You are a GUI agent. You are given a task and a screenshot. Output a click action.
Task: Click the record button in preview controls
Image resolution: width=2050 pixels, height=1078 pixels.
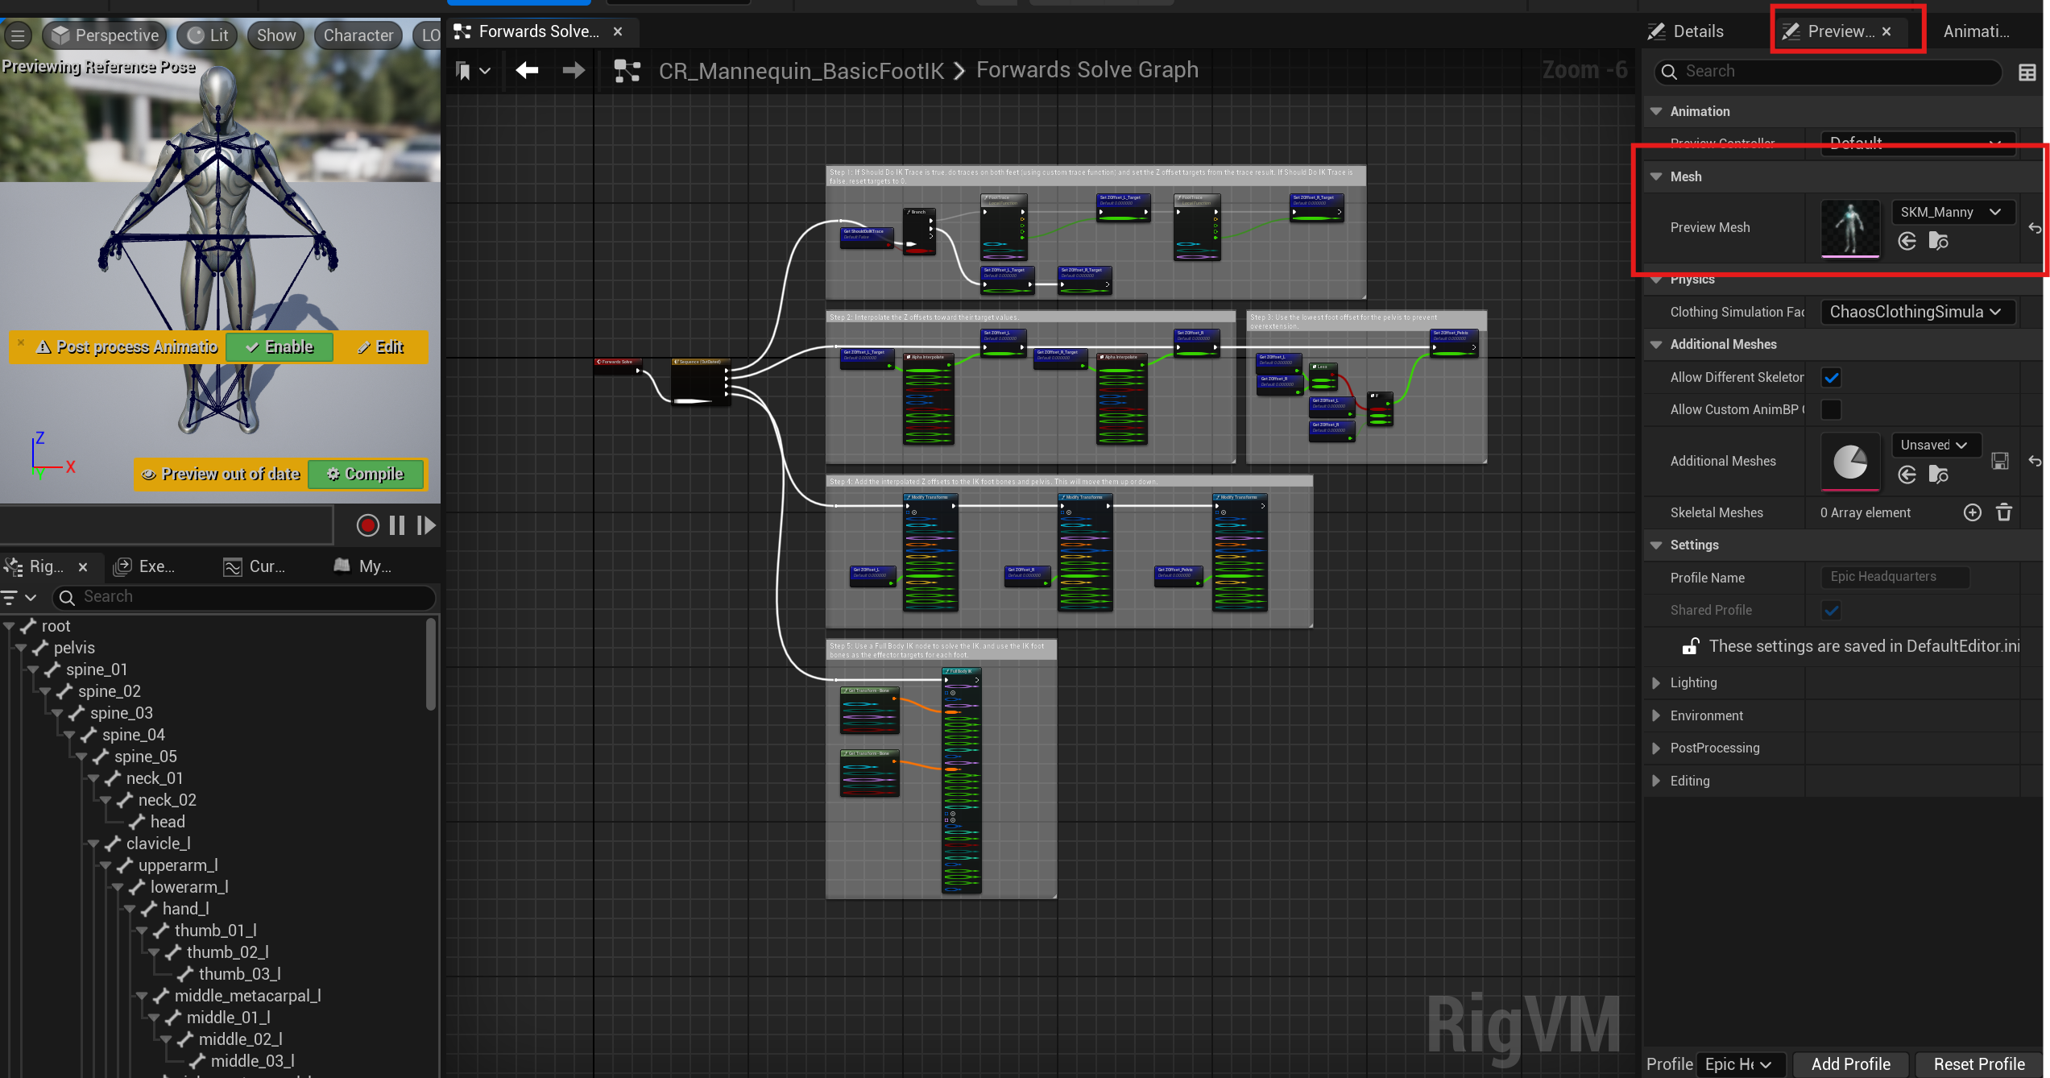pos(367,525)
